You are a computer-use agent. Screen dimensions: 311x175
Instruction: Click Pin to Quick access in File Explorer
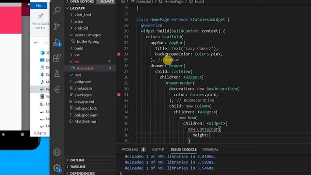(40, 21)
